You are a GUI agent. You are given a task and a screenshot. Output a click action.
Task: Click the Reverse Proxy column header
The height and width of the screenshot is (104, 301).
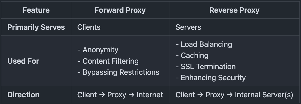[234, 10]
